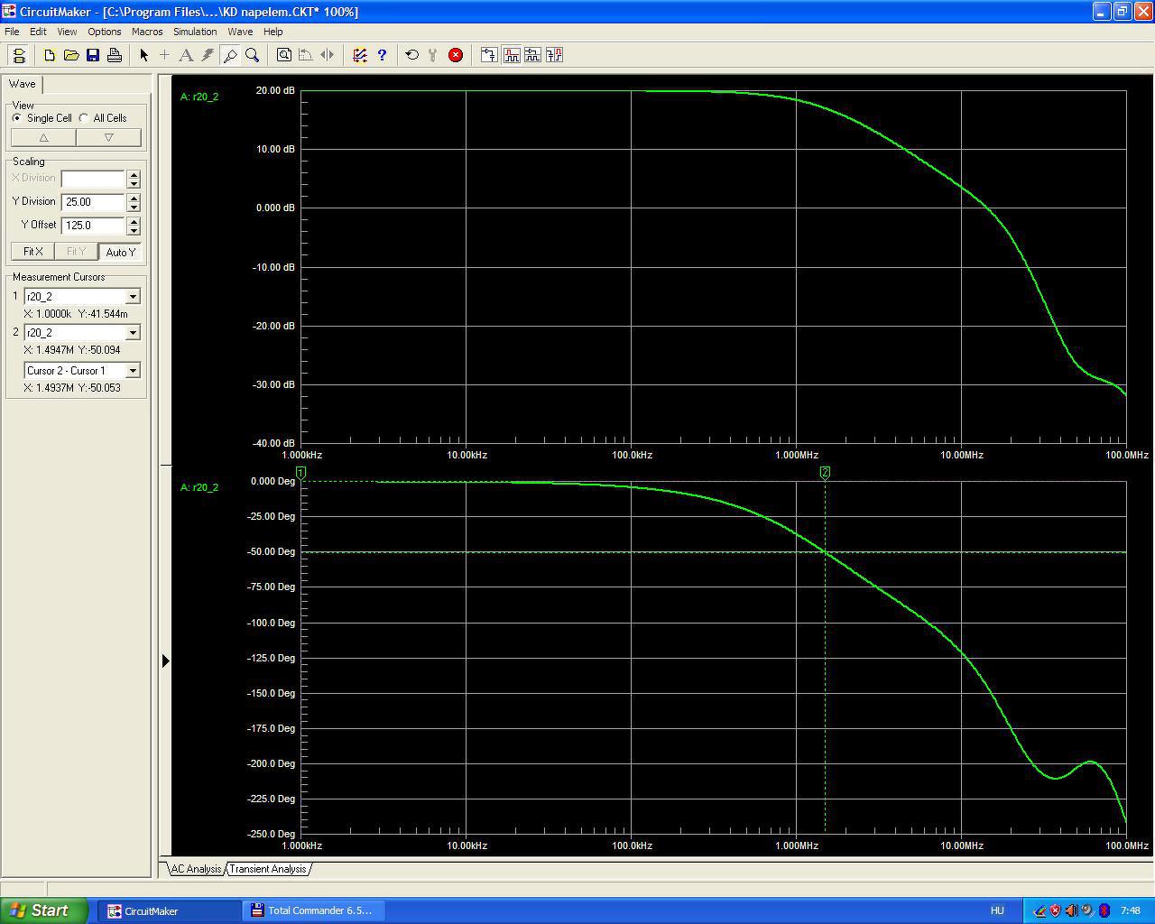
Task: Increase Y Division with the up spinner
Action: tap(134, 198)
